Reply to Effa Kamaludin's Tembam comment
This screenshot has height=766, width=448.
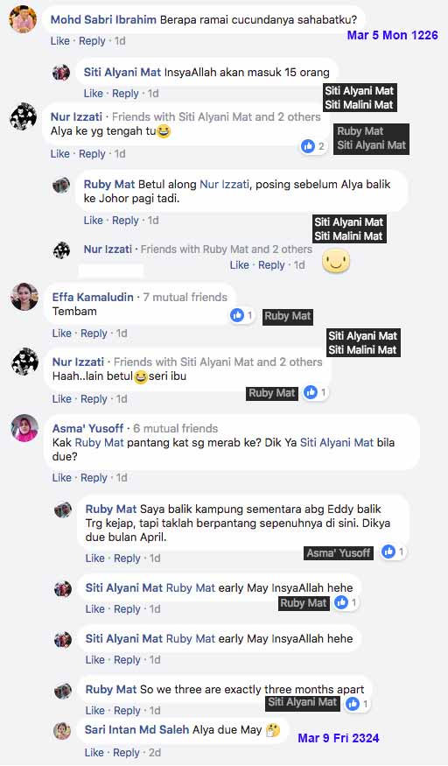click(x=94, y=334)
